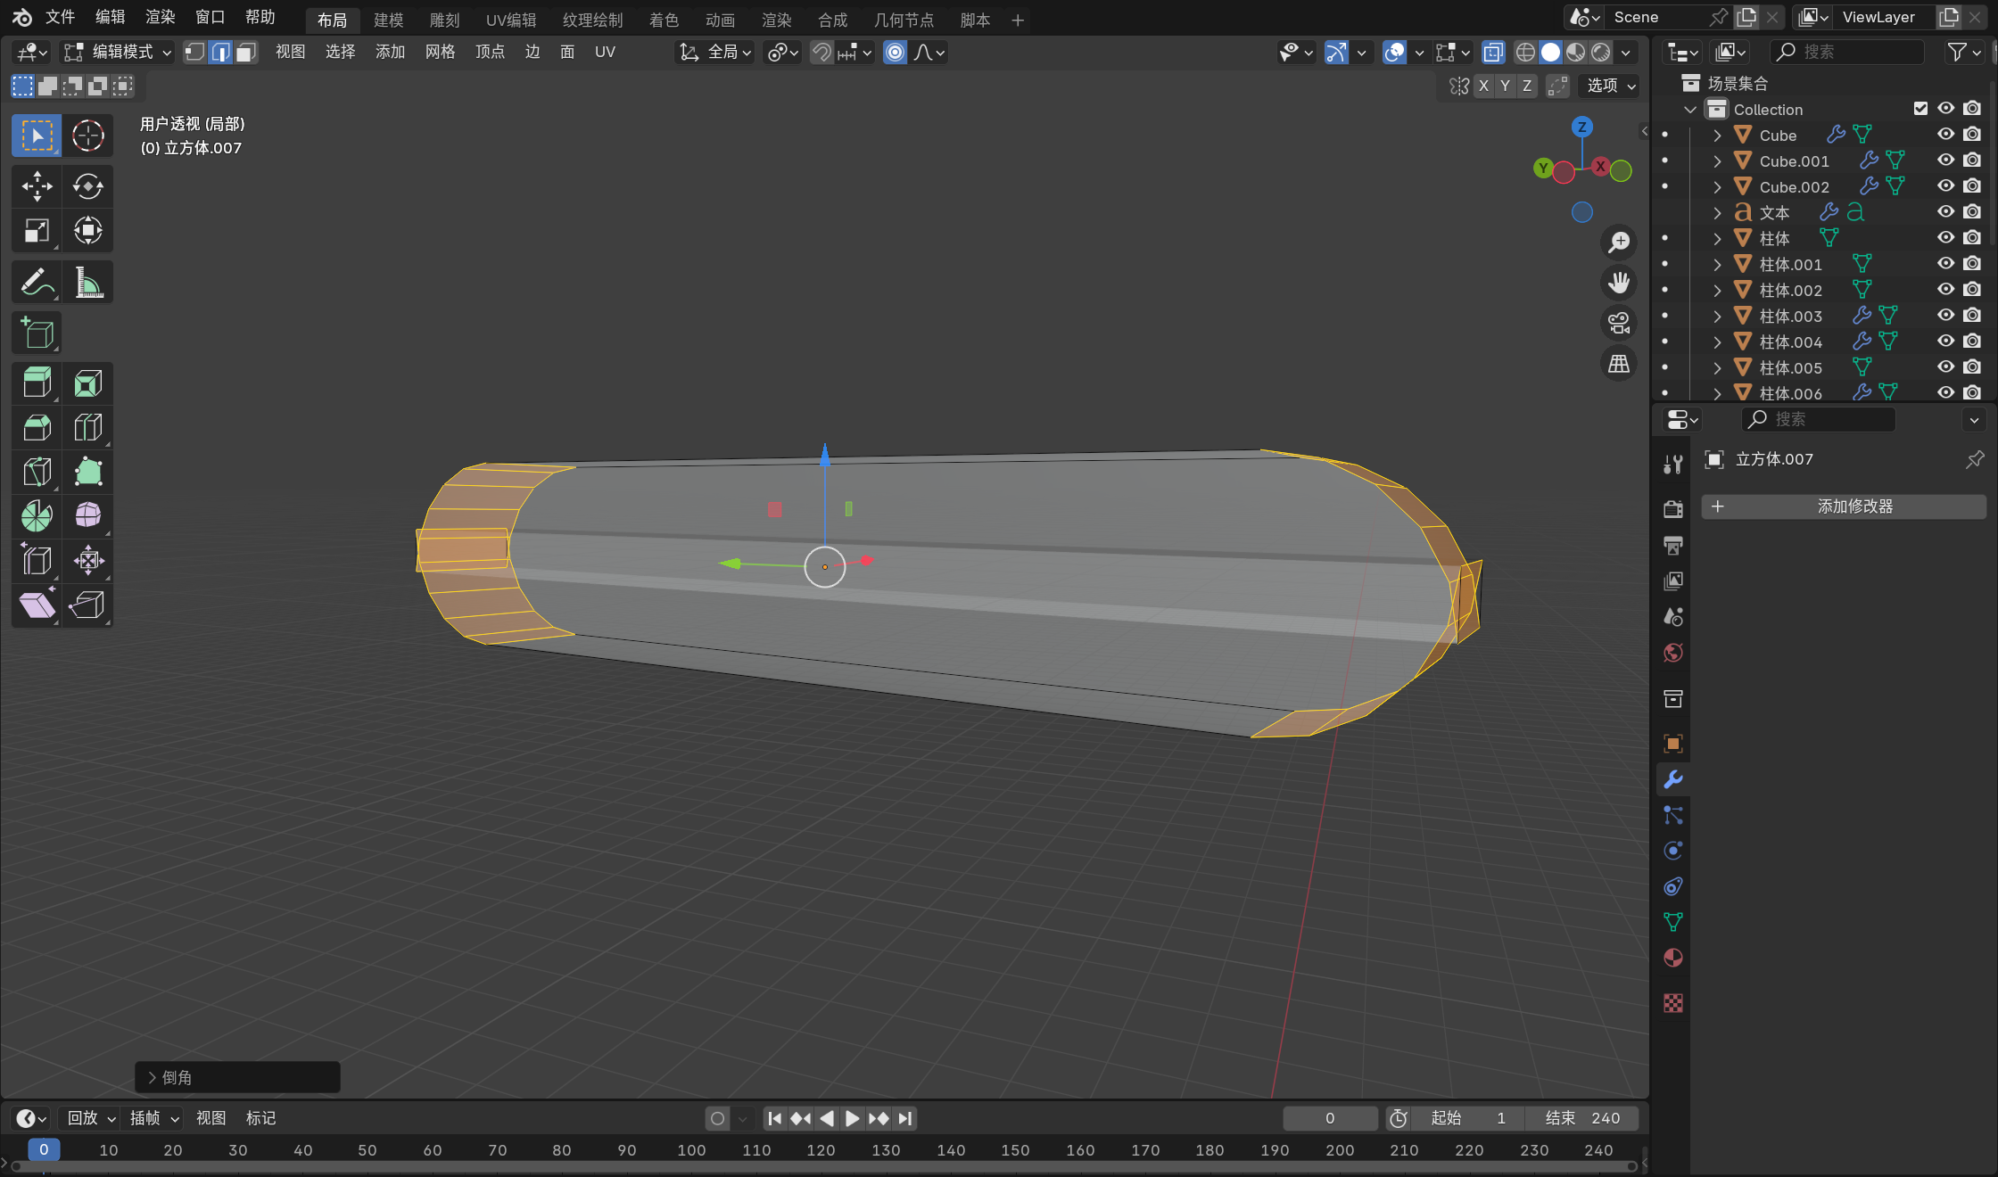Expand the 柱体.003 tree item
1998x1177 pixels.
pyautogui.click(x=1717, y=316)
